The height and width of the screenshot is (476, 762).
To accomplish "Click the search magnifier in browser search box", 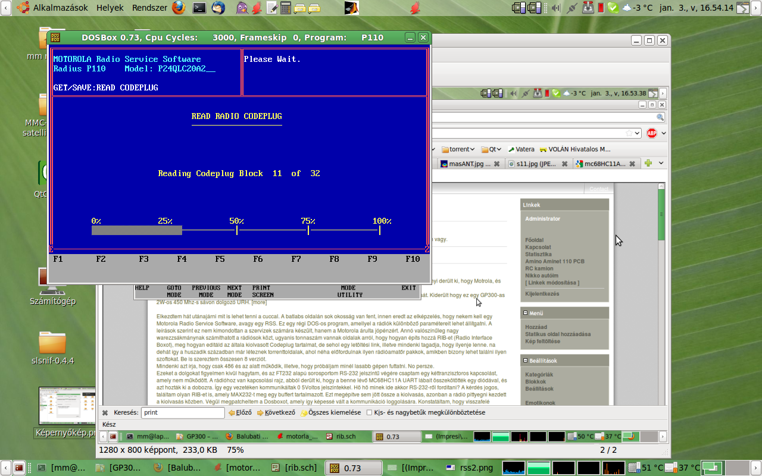I will point(660,117).
